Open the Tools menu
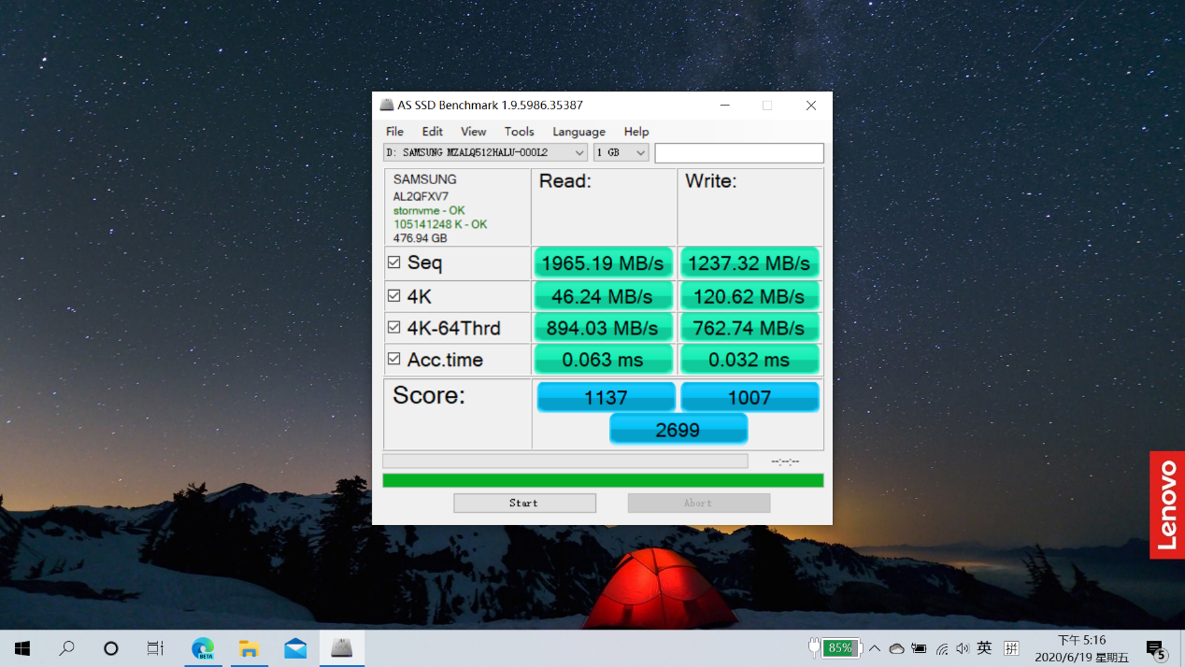Viewport: 1185px width, 667px height. pyautogui.click(x=519, y=132)
